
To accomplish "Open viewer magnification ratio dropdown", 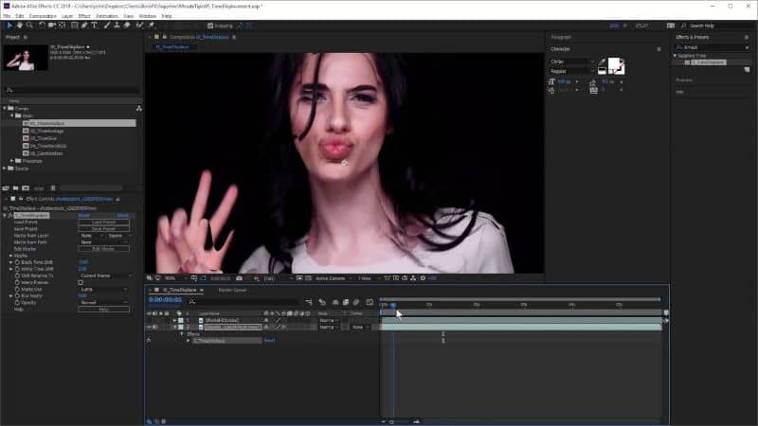I will pos(175,278).
